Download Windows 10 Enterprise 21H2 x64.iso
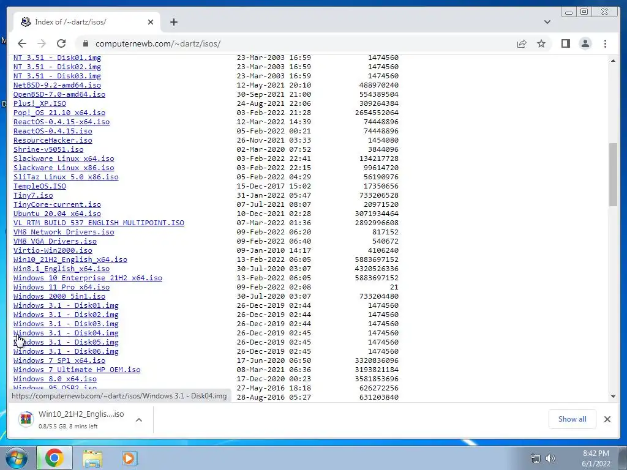Image resolution: width=627 pixels, height=470 pixels. pyautogui.click(x=88, y=278)
